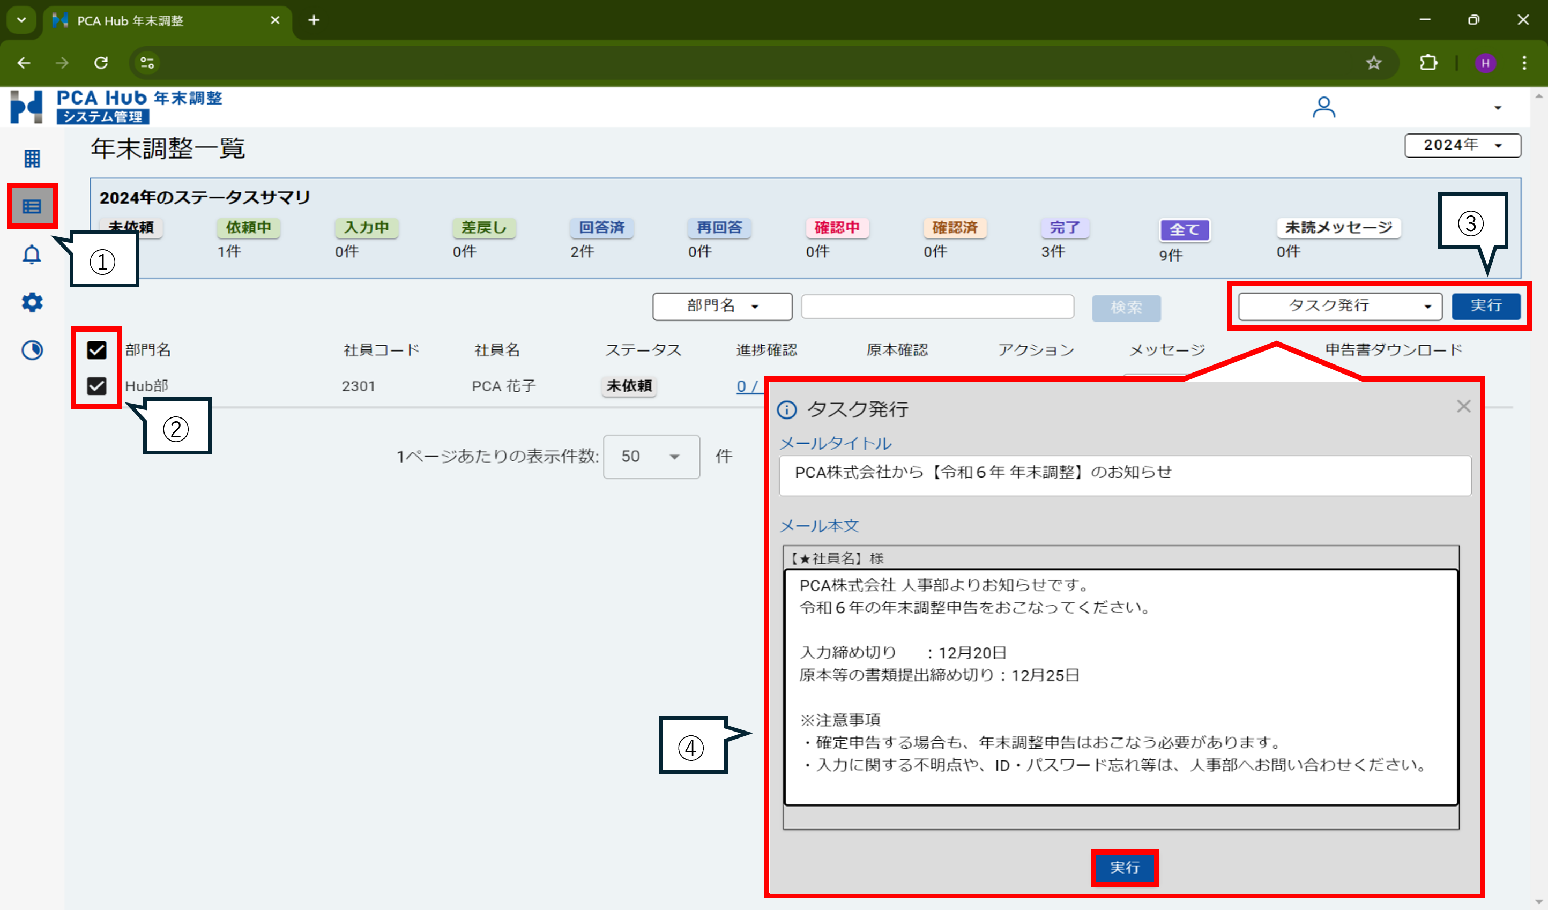Viewport: 1548px width, 910px height.
Task: Click the メール本文 text area
Action: click(x=1121, y=687)
